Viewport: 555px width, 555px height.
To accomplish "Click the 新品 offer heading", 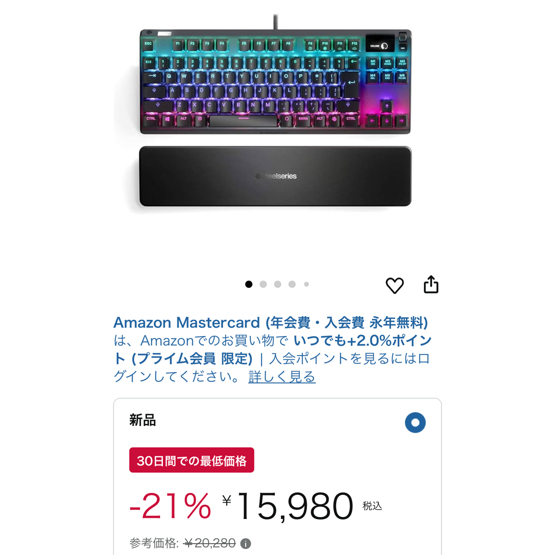I will pyautogui.click(x=143, y=420).
